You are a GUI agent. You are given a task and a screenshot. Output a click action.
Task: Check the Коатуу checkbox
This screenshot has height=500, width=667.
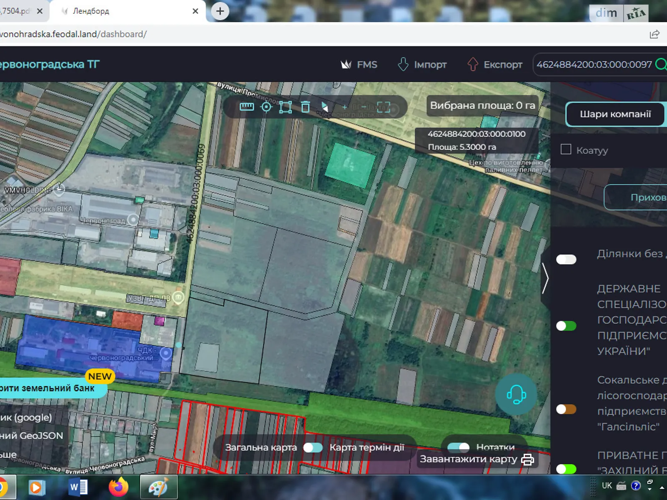click(x=566, y=149)
